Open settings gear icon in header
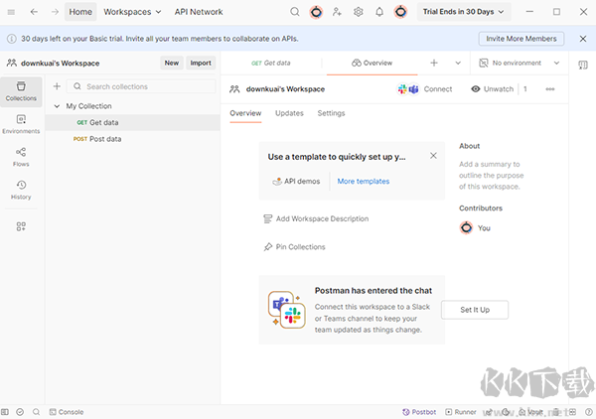The width and height of the screenshot is (596, 419). pos(358,12)
